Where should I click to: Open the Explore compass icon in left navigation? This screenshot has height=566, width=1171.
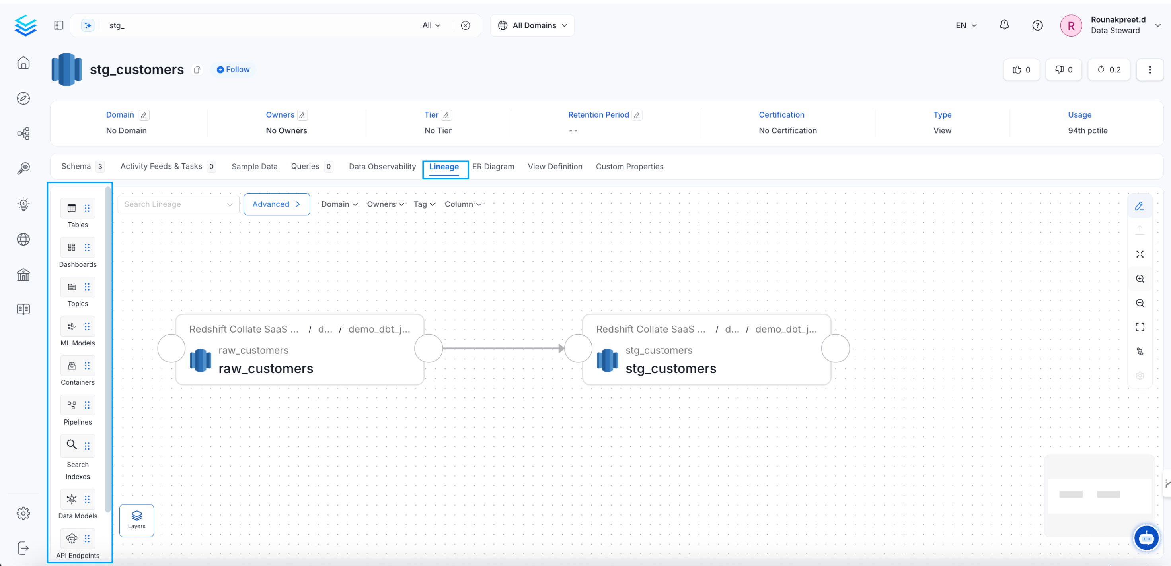click(x=23, y=98)
